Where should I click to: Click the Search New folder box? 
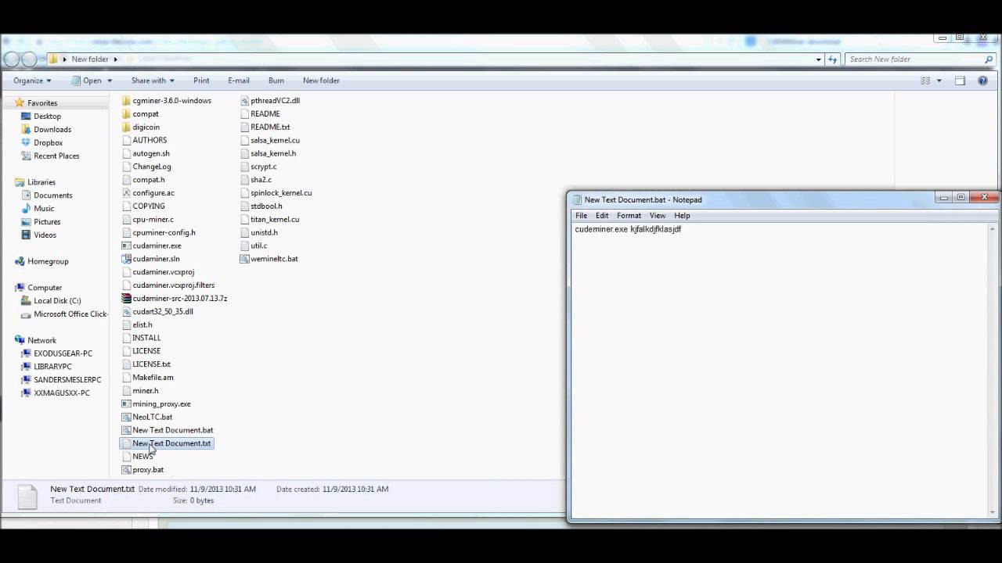[x=921, y=59]
